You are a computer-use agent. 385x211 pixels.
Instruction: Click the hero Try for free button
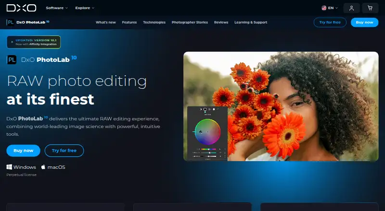[x=64, y=151]
